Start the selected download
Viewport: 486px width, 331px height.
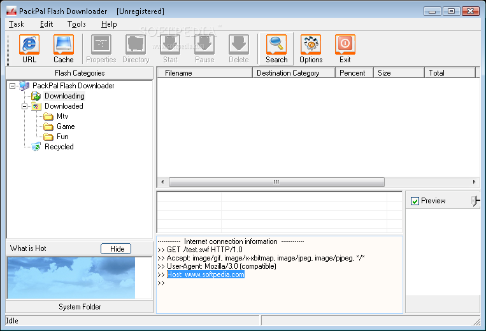tap(170, 49)
